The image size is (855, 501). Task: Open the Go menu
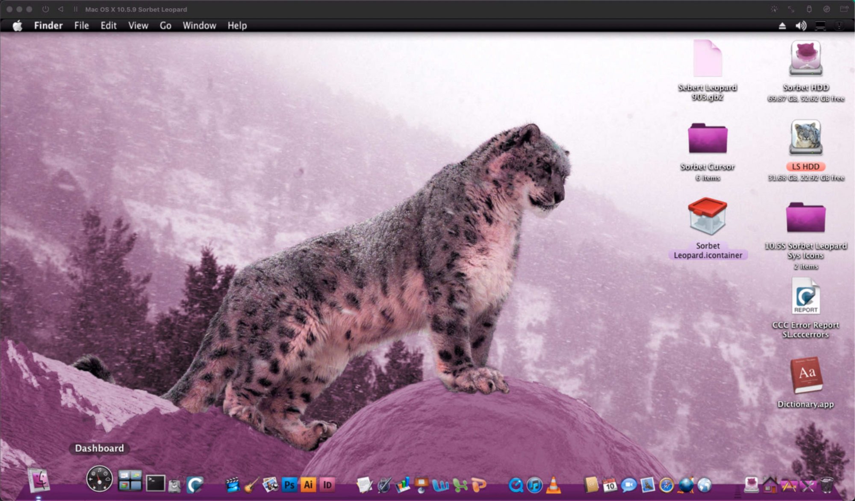(165, 26)
